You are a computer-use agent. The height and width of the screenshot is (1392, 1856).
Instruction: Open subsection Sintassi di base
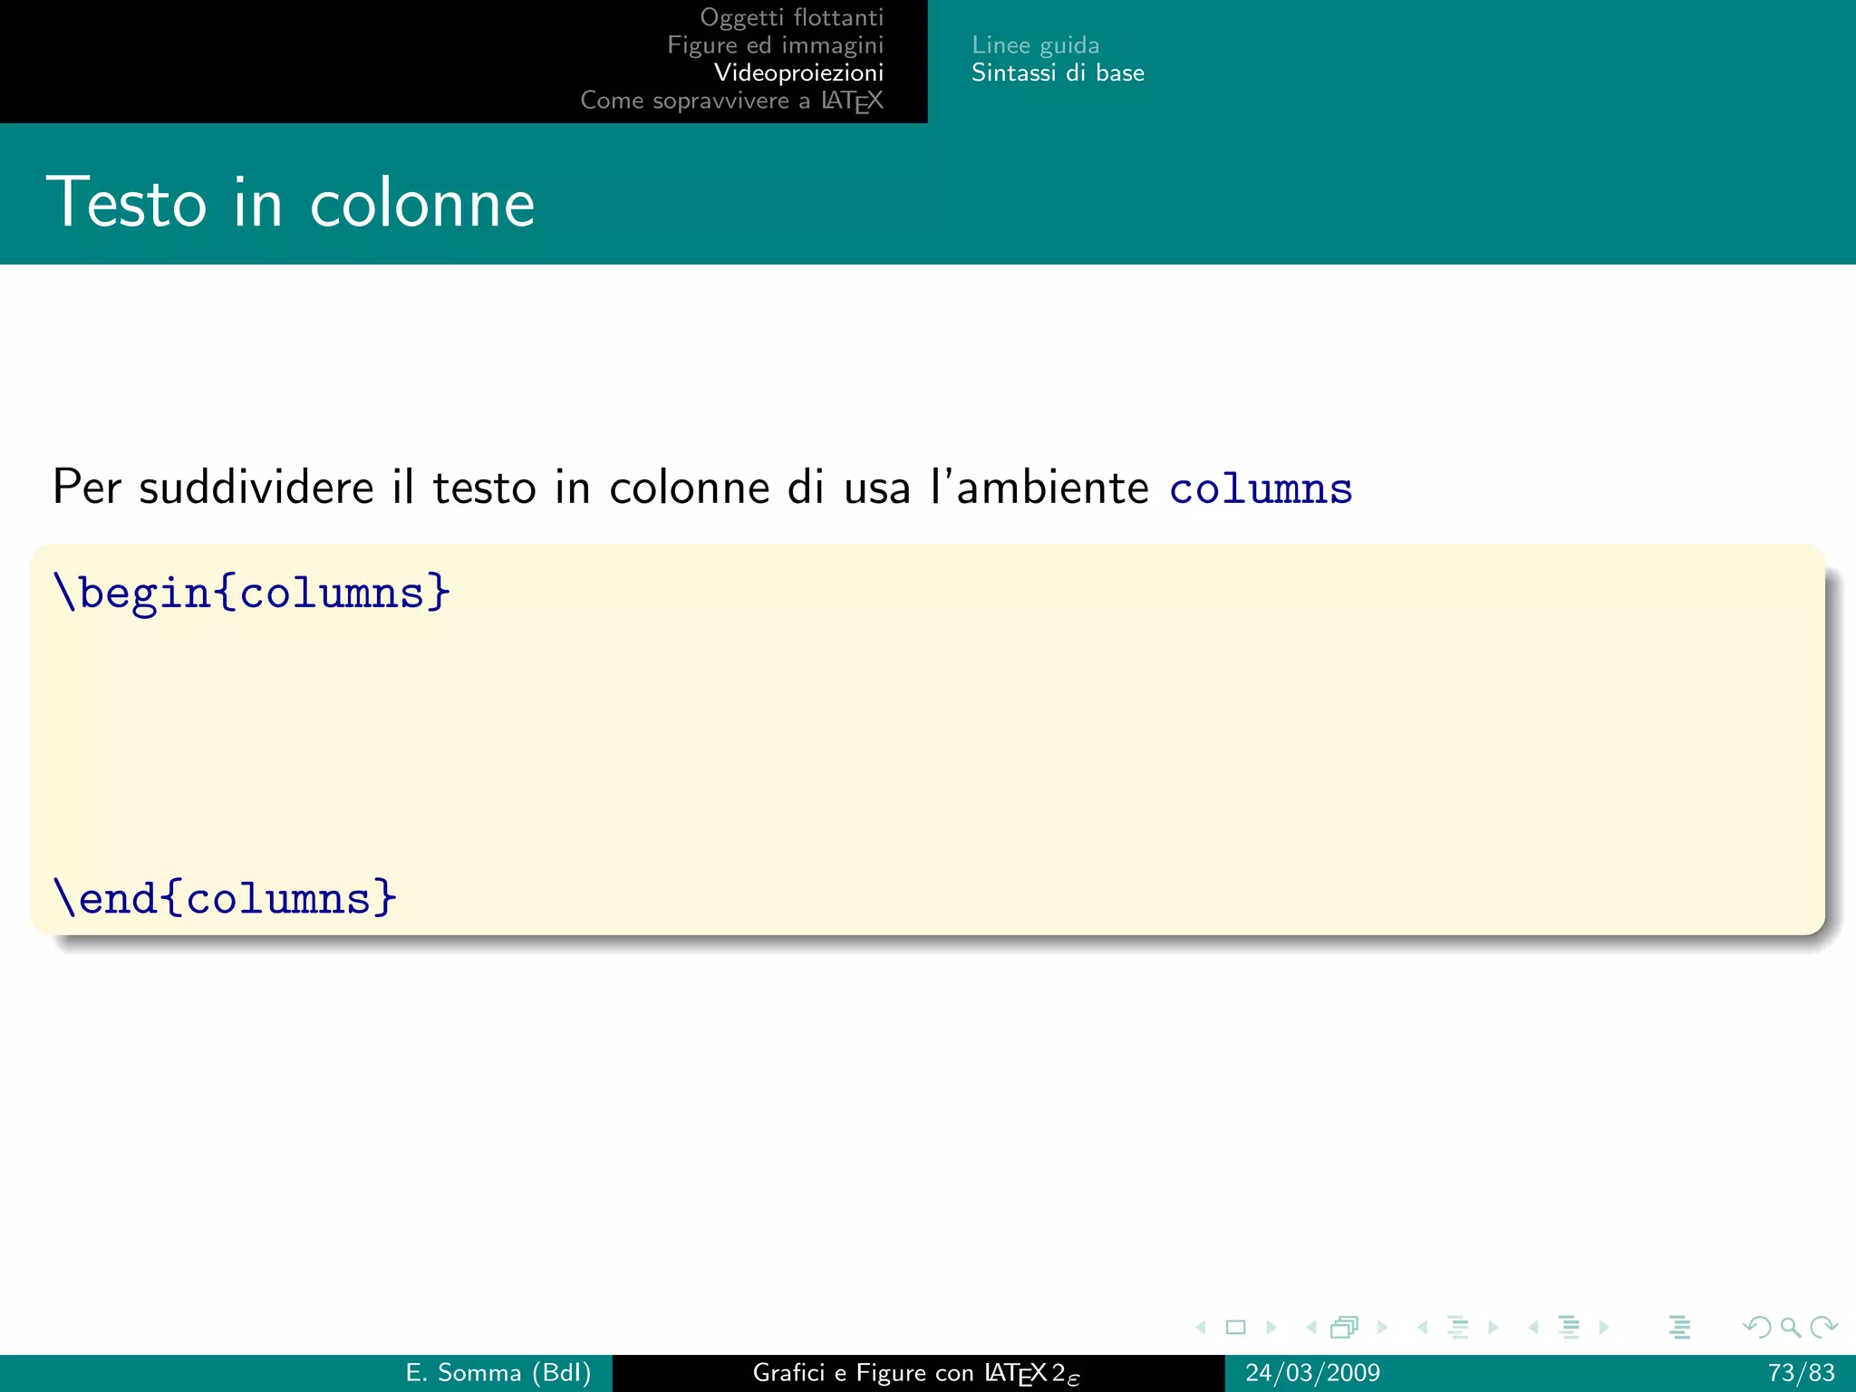click(1058, 72)
